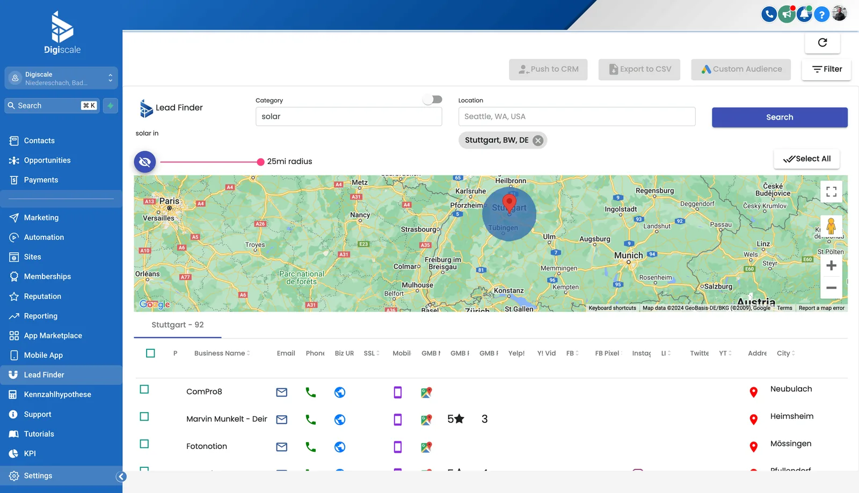Check the Marvin Munkelt row checkbox
Screen dimensions: 859x493
pyautogui.click(x=144, y=417)
